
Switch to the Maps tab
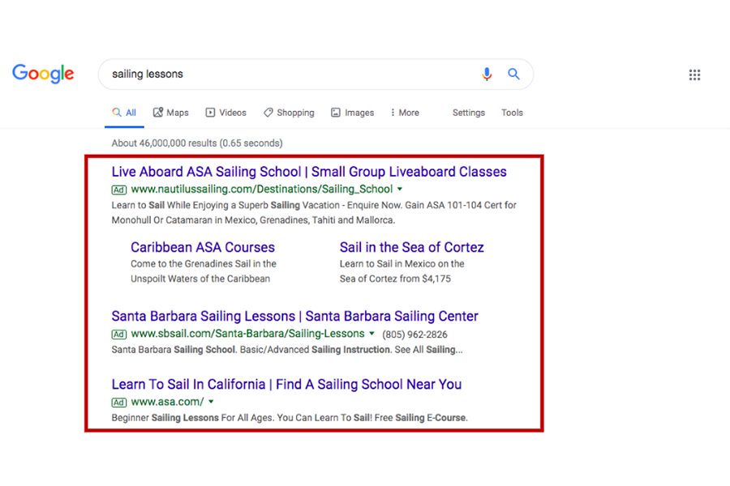point(171,113)
